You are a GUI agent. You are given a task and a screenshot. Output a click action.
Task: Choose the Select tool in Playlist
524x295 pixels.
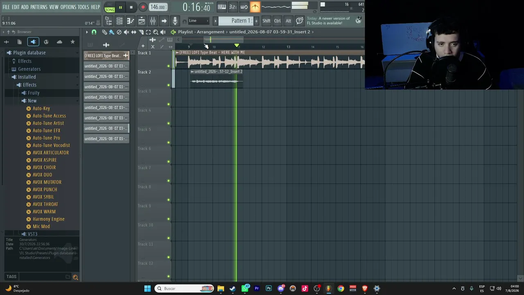(x=148, y=32)
